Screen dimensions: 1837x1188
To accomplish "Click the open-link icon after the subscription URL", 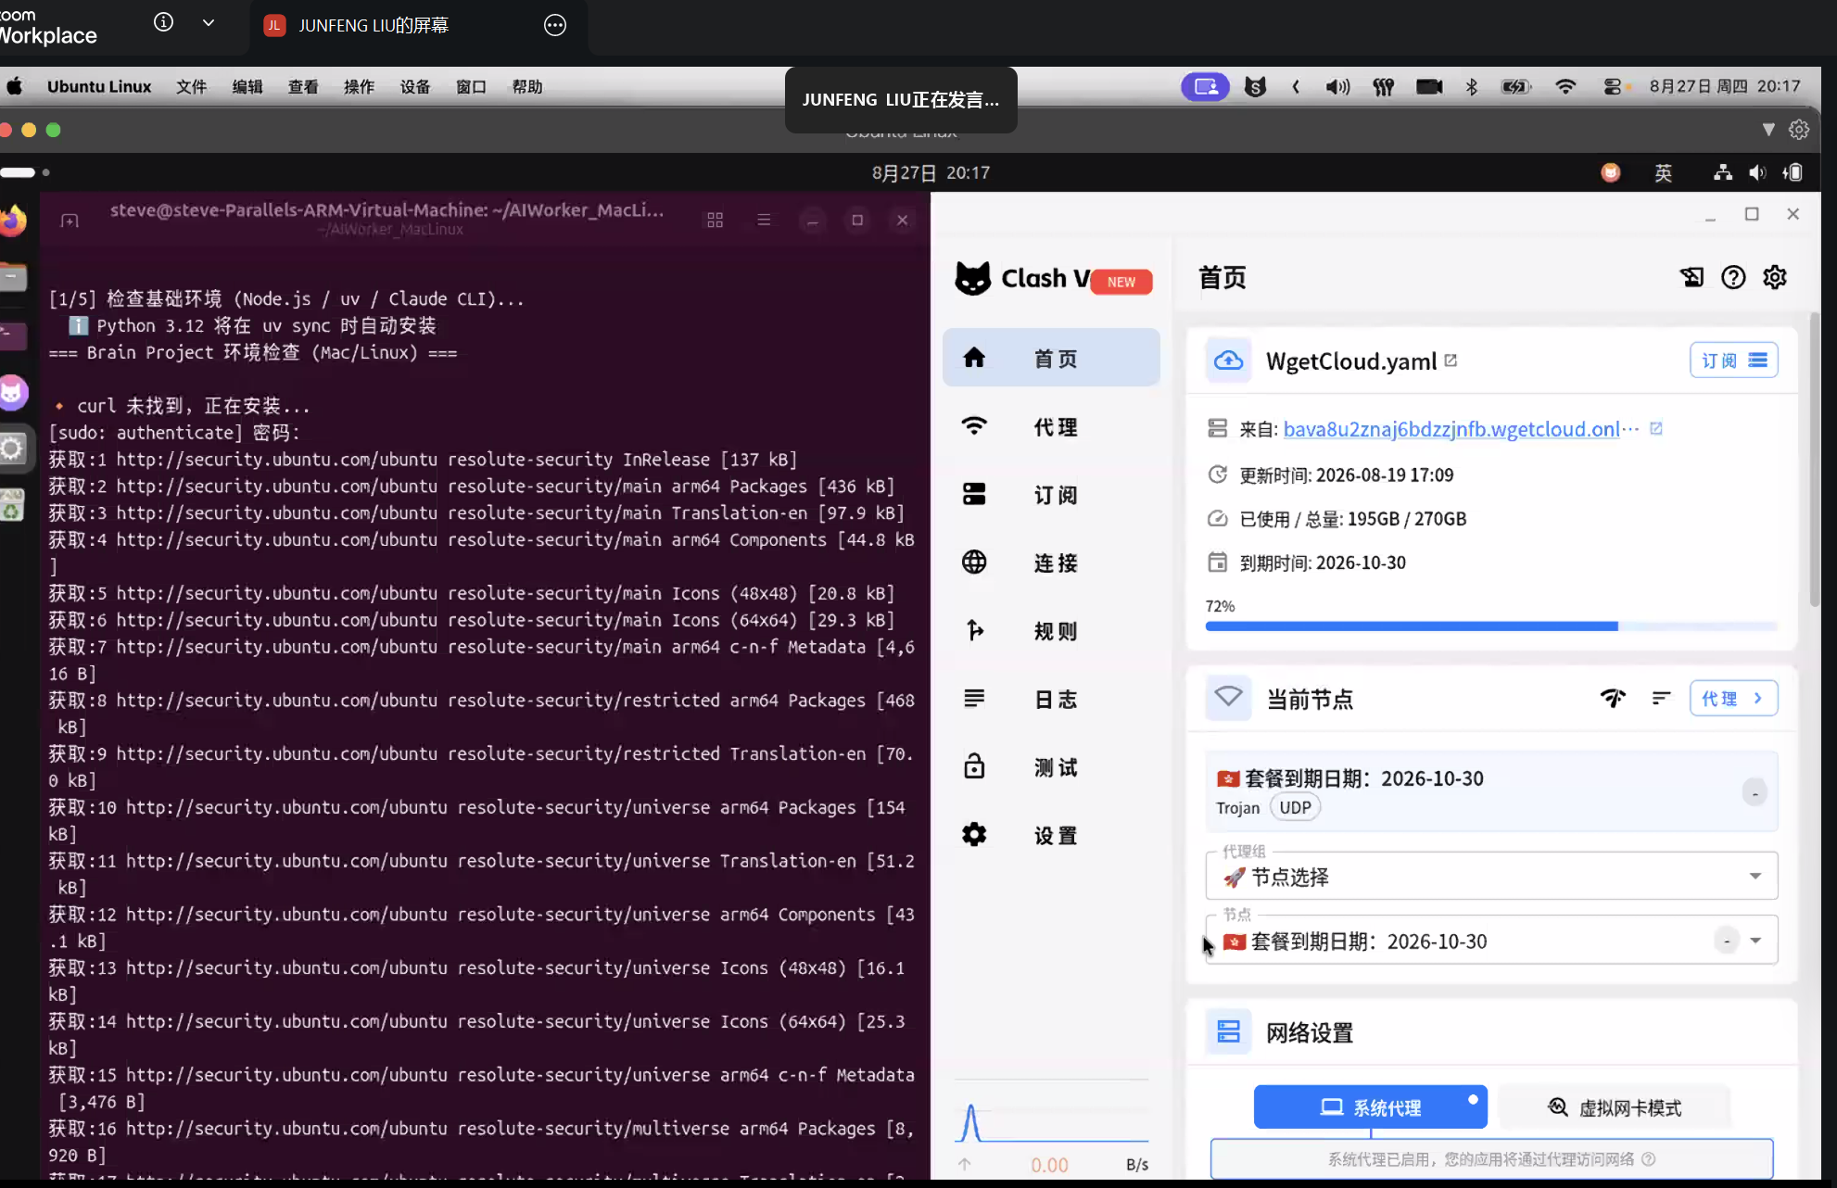I will click(1656, 428).
